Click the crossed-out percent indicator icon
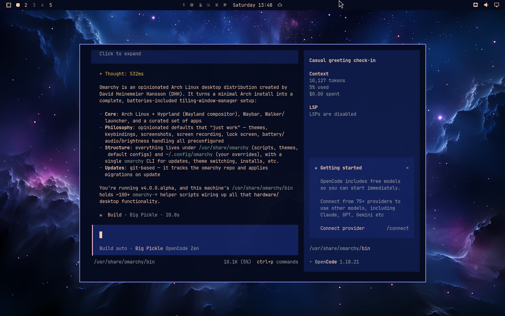This screenshot has height=316, width=505. coord(208,5)
